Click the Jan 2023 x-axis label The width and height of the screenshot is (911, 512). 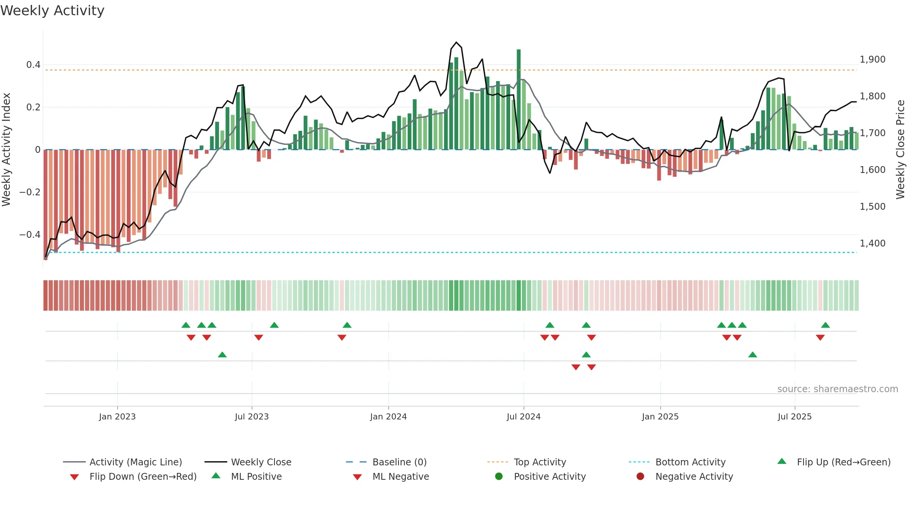[x=117, y=416]
